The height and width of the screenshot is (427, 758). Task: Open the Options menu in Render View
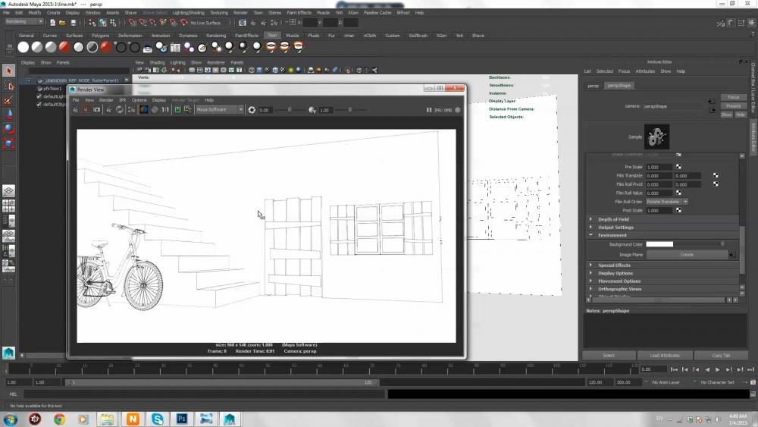pyautogui.click(x=139, y=100)
